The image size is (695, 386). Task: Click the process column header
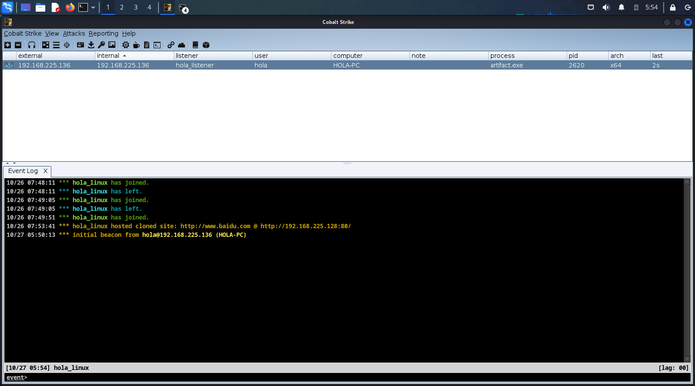click(x=527, y=56)
